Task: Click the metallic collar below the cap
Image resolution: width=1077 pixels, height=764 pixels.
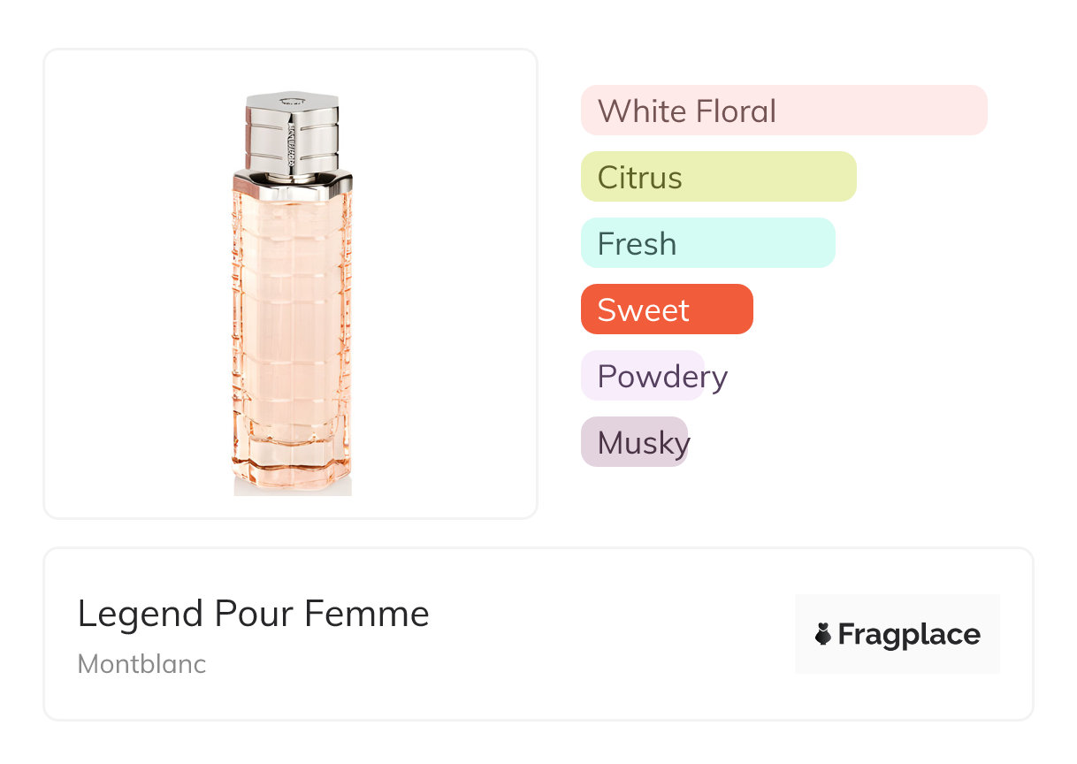Action: [292, 183]
